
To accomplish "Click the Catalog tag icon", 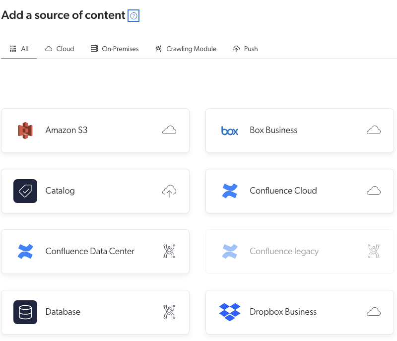I will [25, 191].
